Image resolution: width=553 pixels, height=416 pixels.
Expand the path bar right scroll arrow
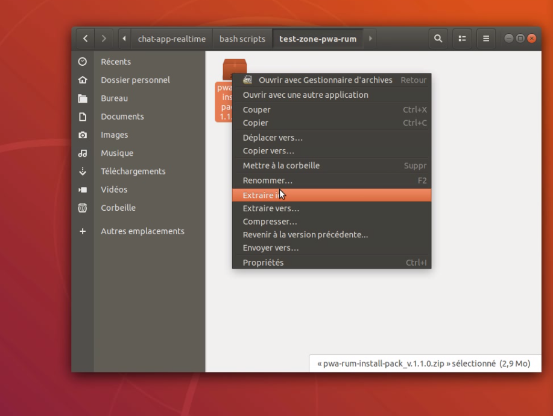[370, 39]
